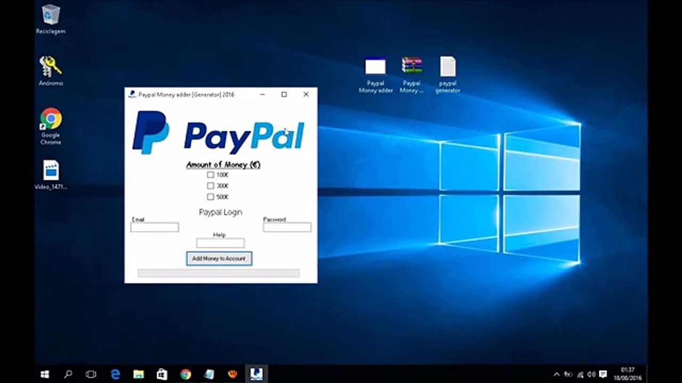Click the window title "Paypal Money adder [Generator] 2016"
682x383 pixels.
[186, 95]
